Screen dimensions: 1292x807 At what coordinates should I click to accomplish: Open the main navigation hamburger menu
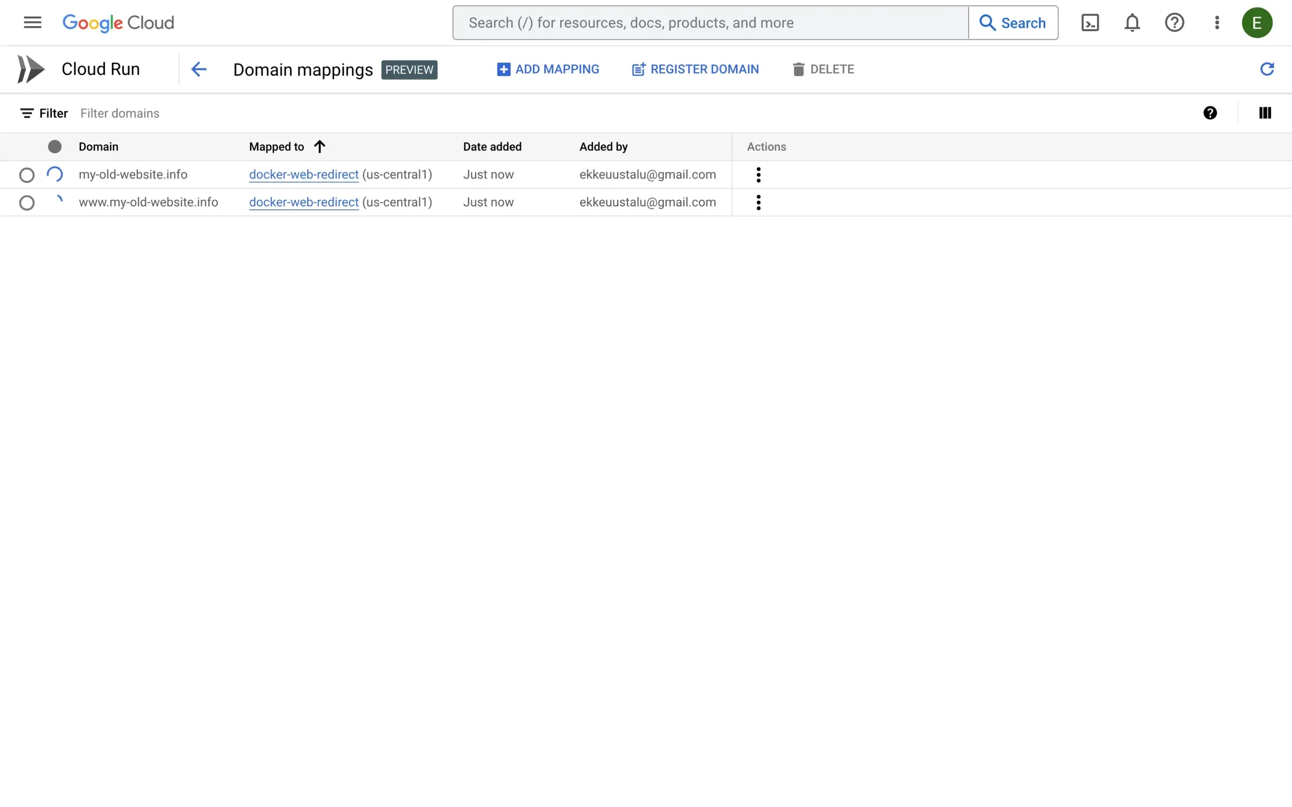[32, 22]
